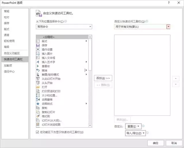Click the 从头开始 slideshow icon

coord(38,83)
